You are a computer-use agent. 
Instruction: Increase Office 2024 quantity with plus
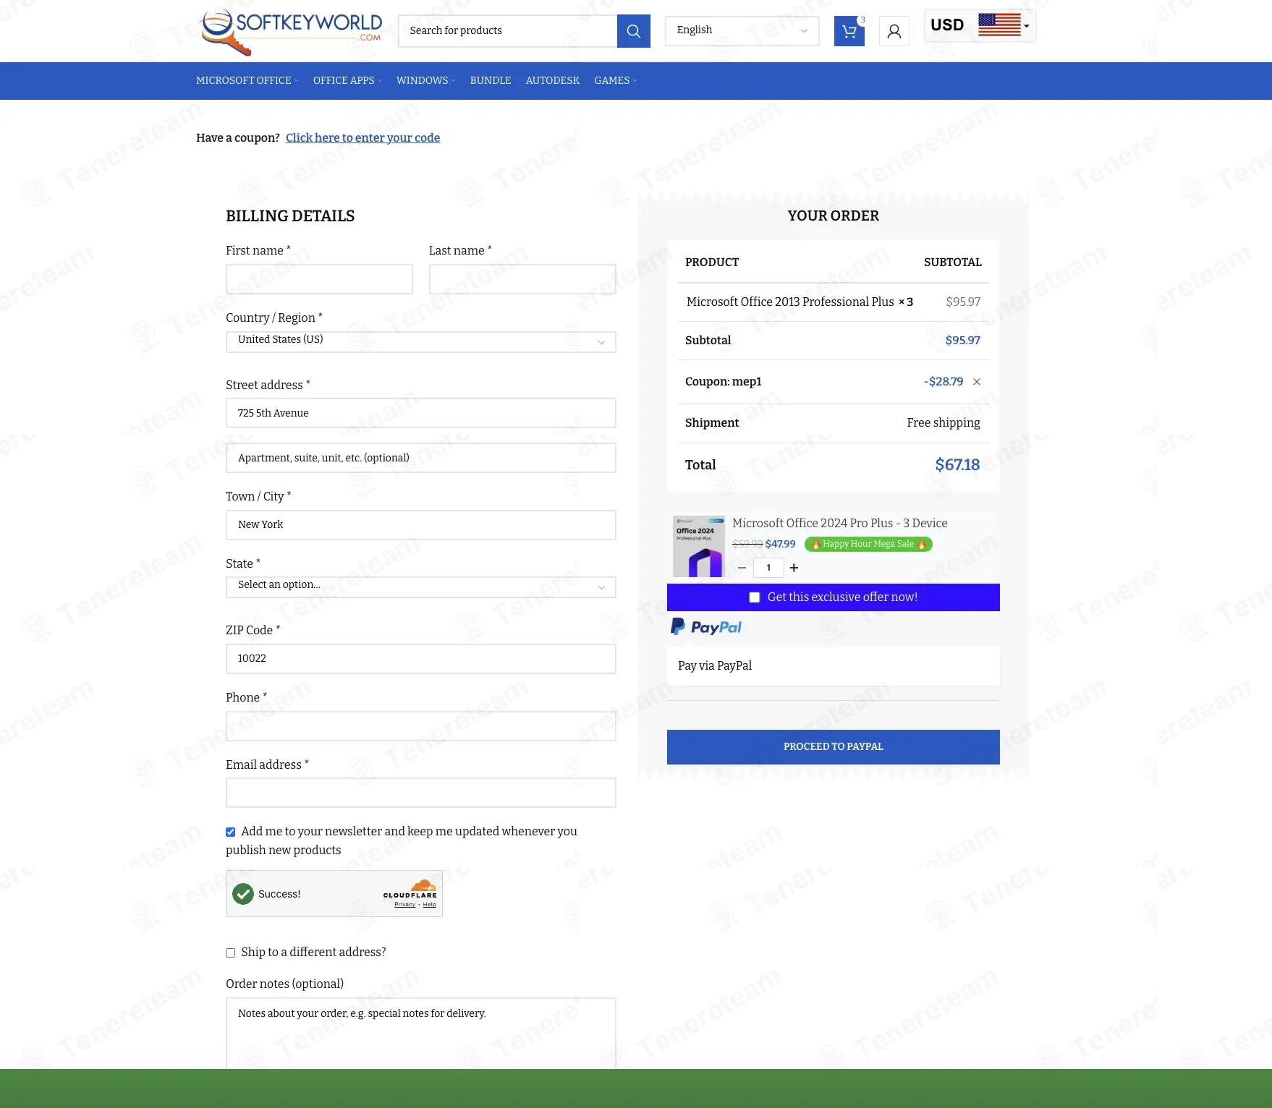[x=794, y=568]
